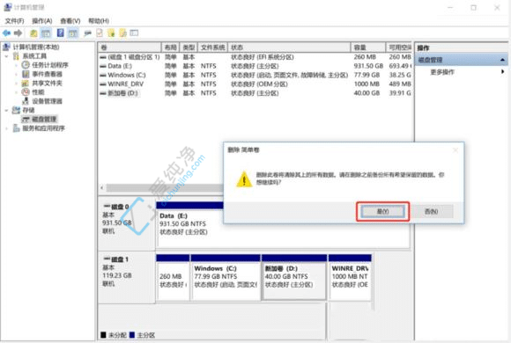Screen dimensions: 511x343
Task: Collapse the 磁盘管理 section in actions pane
Action: click(502, 60)
